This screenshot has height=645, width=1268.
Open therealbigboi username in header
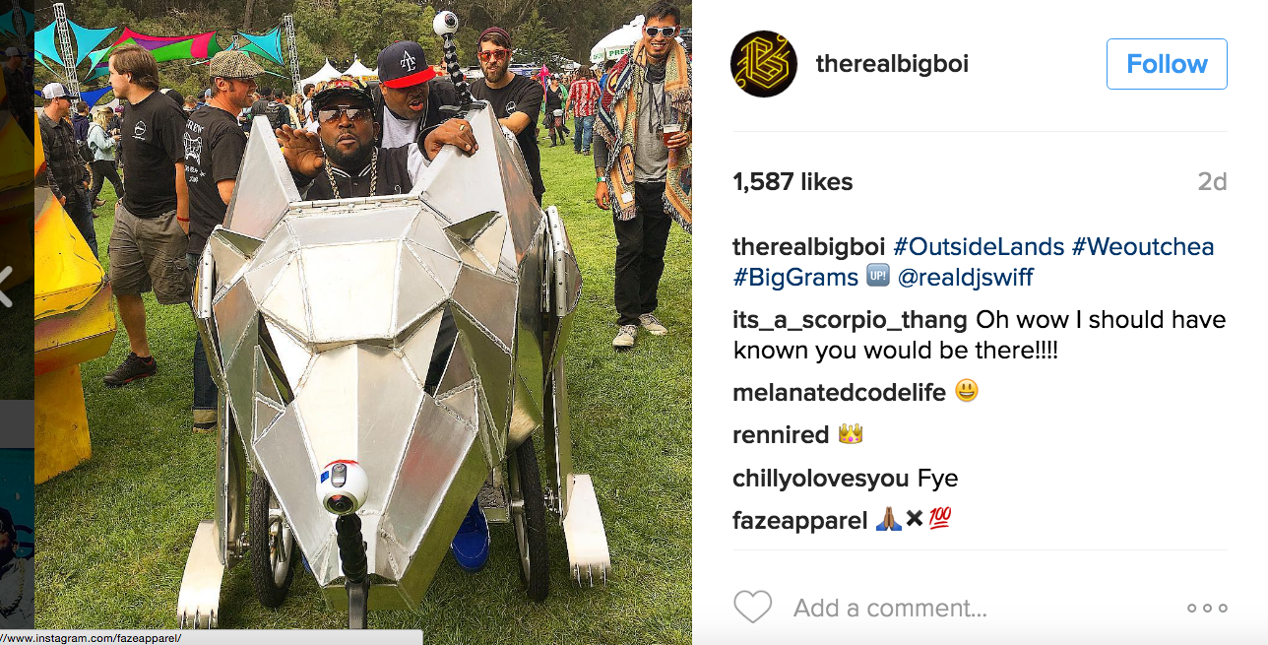pyautogui.click(x=892, y=64)
